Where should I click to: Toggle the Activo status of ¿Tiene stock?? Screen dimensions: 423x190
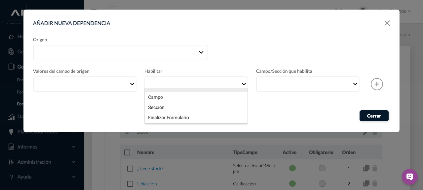point(292,168)
